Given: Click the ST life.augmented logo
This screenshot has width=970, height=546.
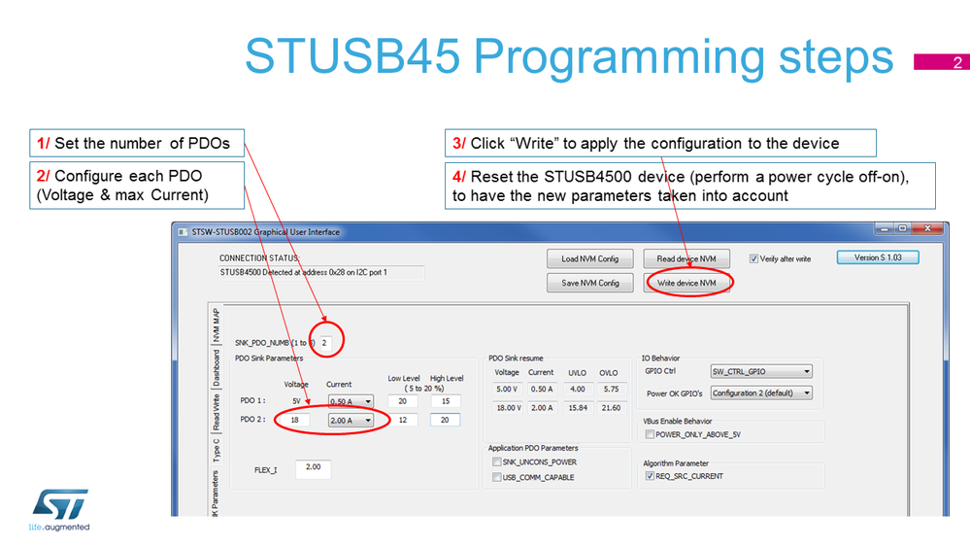Looking at the screenshot, I should click(x=59, y=510).
